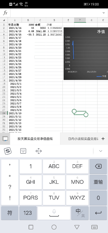
Task: Switch to 按天算实盘交易净值曲线 sheet tab
Action: [35, 139]
